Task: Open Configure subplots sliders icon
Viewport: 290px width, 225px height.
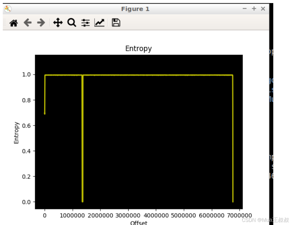Action: 86,23
